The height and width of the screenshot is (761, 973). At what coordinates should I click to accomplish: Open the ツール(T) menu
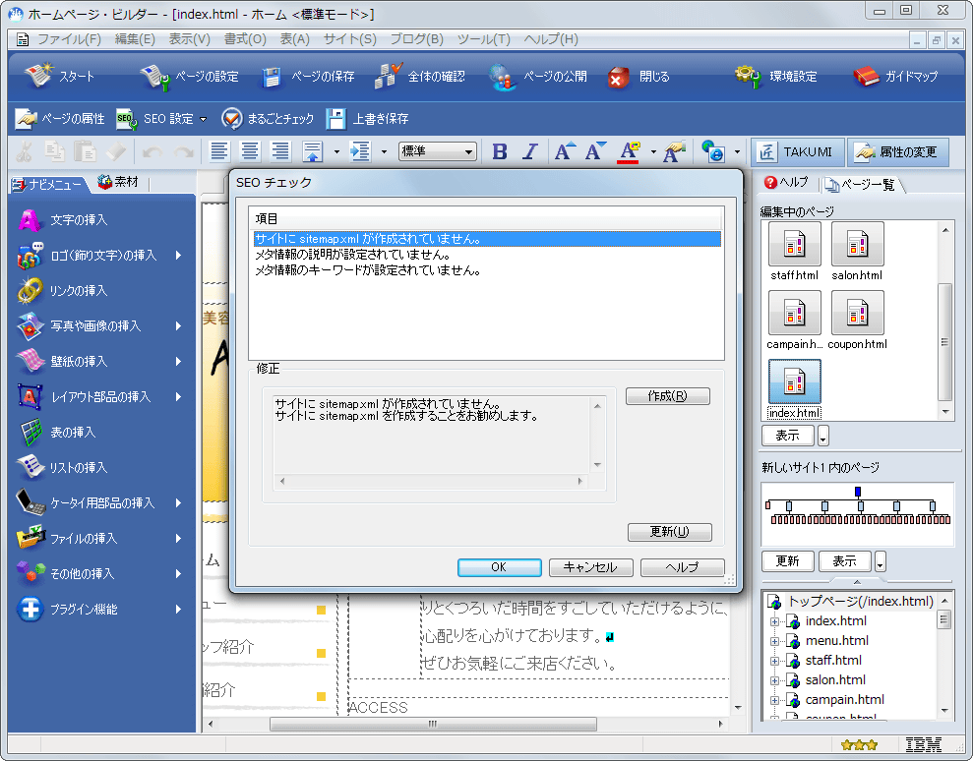(483, 39)
